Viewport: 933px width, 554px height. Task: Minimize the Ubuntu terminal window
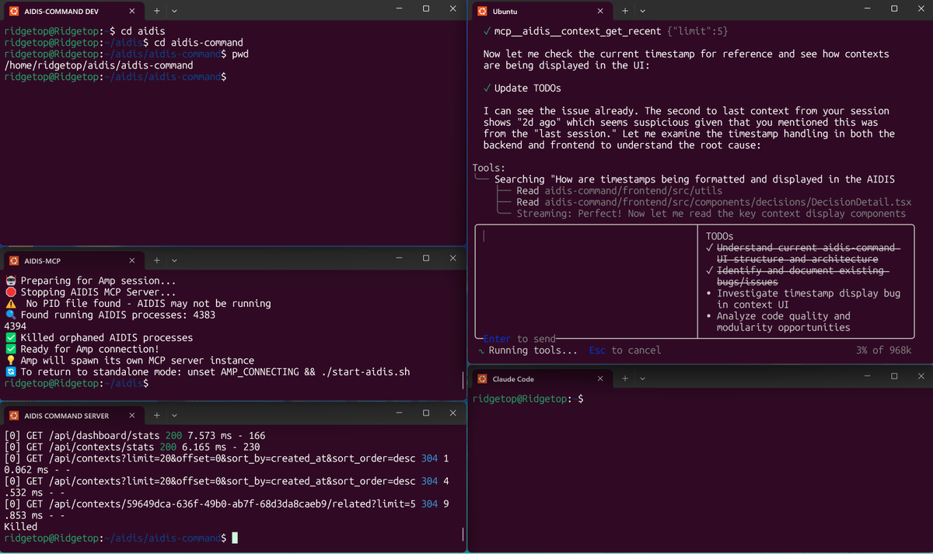coord(867,9)
